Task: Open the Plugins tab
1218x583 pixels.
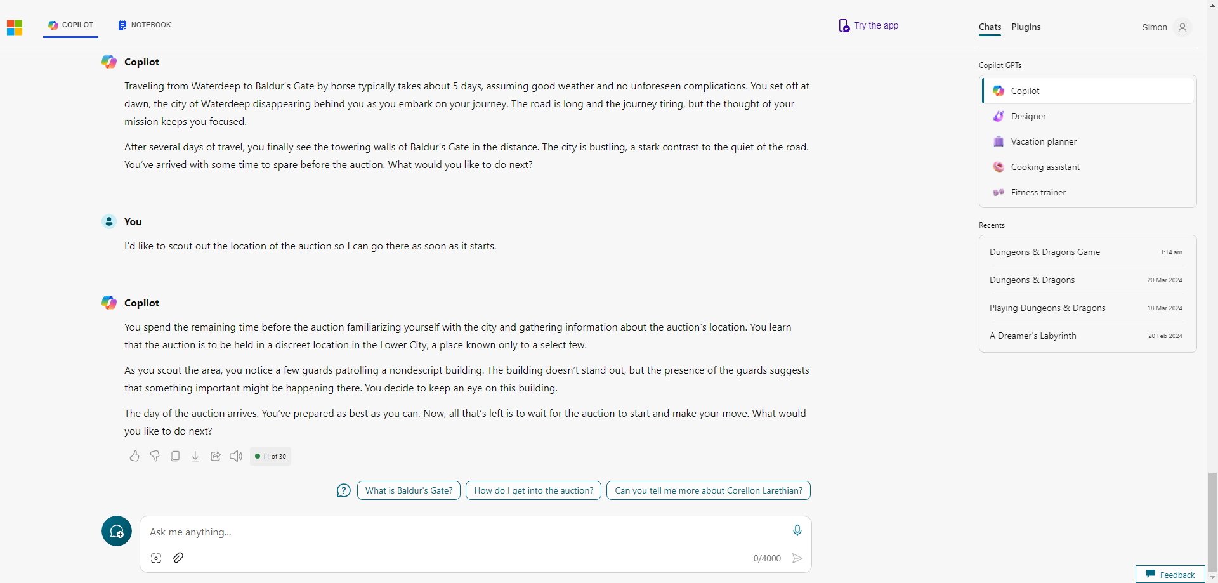Action: click(x=1026, y=27)
